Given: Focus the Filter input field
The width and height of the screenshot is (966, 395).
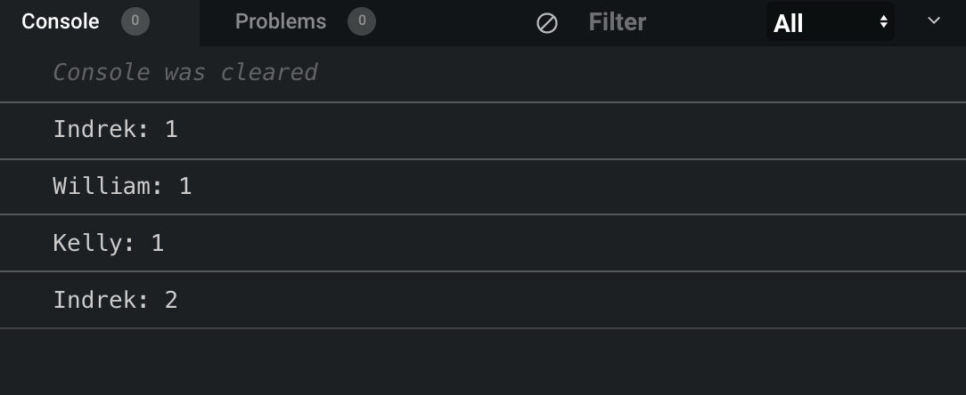Looking at the screenshot, I should coord(659,22).
